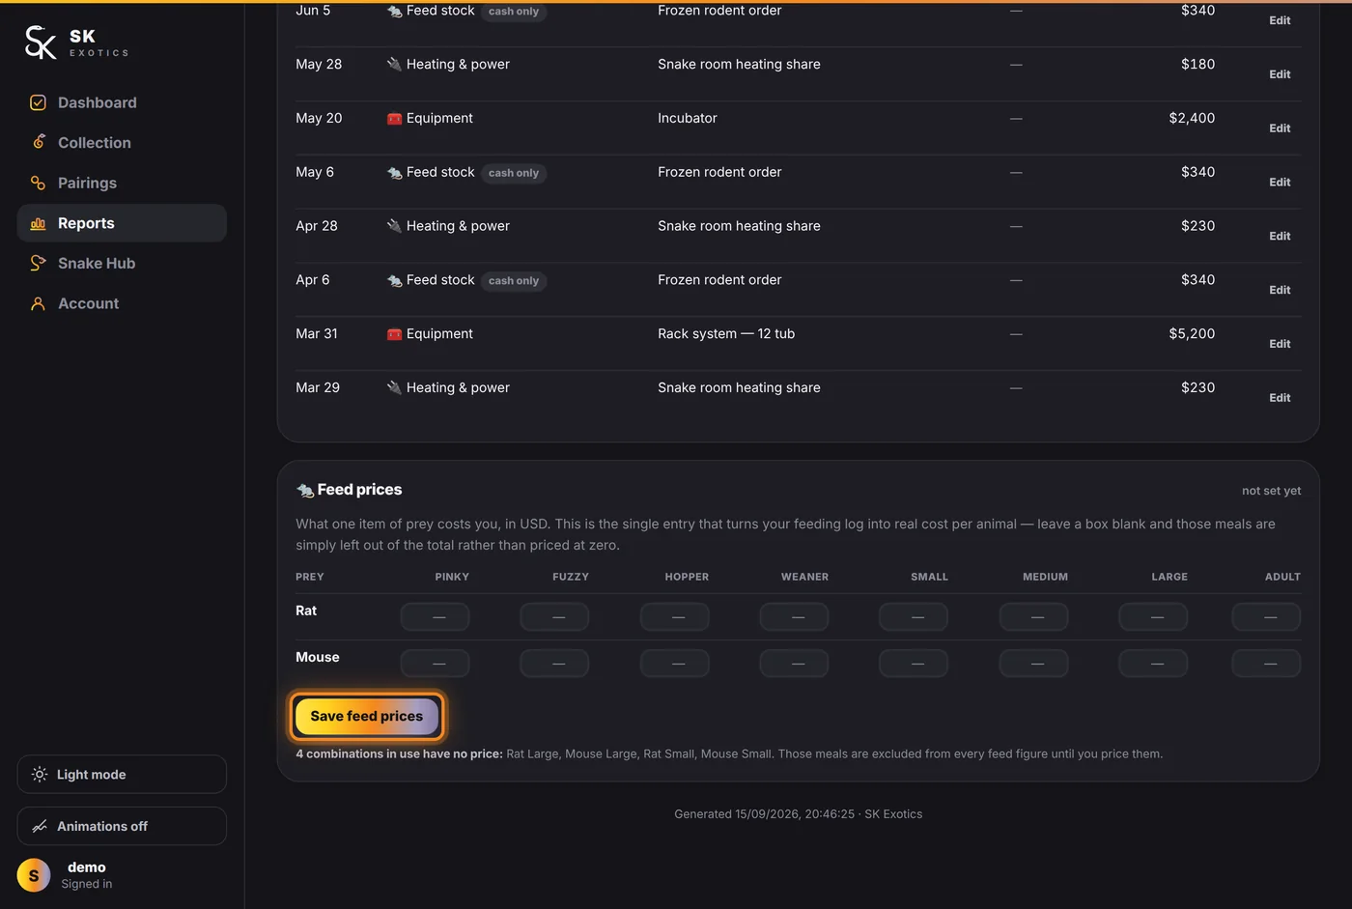Navigate to Pairings

(x=122, y=183)
